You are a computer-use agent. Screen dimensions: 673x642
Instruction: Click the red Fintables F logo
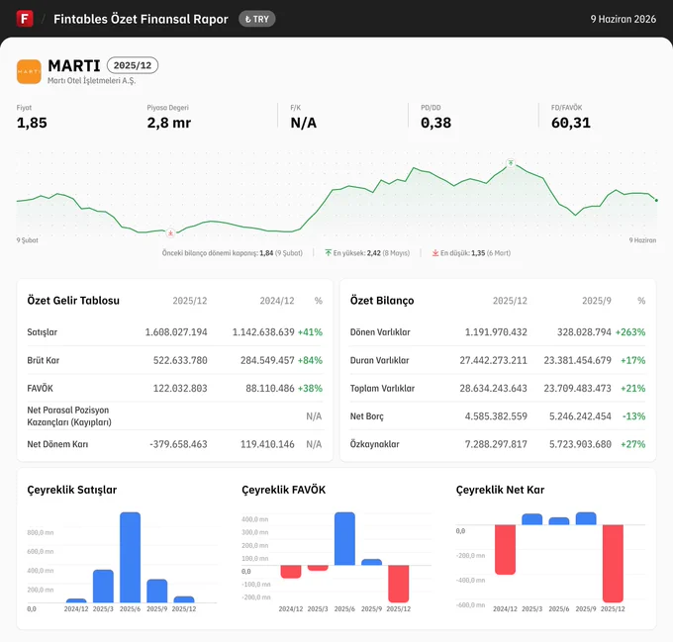(x=25, y=19)
